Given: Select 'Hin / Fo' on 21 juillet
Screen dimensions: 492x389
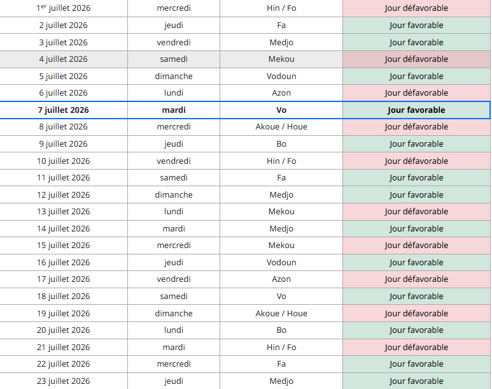Looking at the screenshot, I should (x=281, y=347).
